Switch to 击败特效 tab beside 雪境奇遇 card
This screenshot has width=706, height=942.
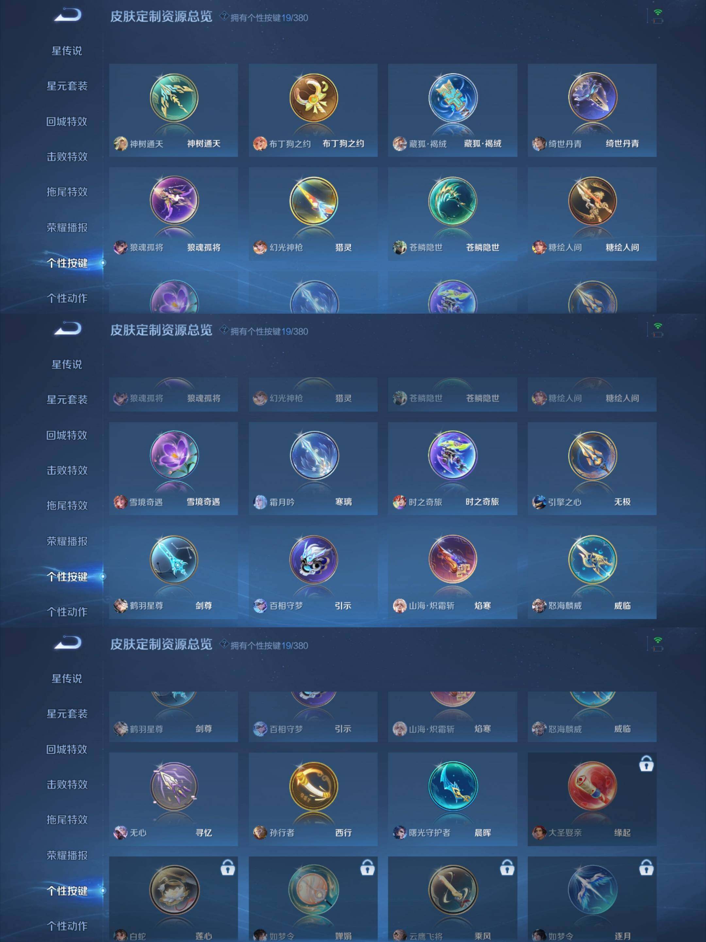click(x=67, y=470)
